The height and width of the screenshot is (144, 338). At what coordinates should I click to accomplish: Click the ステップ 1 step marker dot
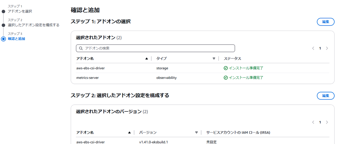pos(3,12)
